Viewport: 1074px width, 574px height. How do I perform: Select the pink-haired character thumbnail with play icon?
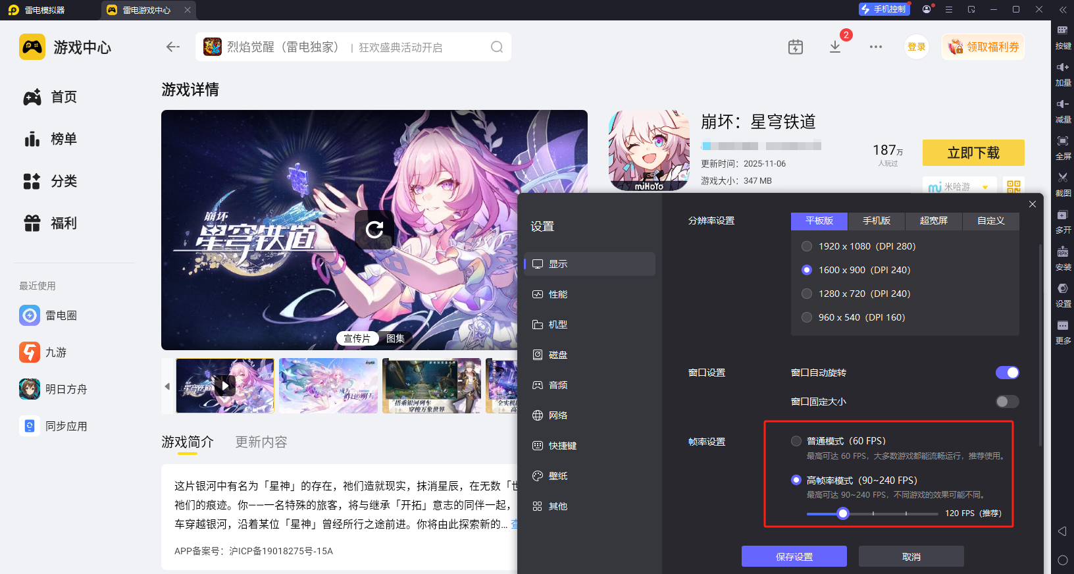pyautogui.click(x=225, y=386)
